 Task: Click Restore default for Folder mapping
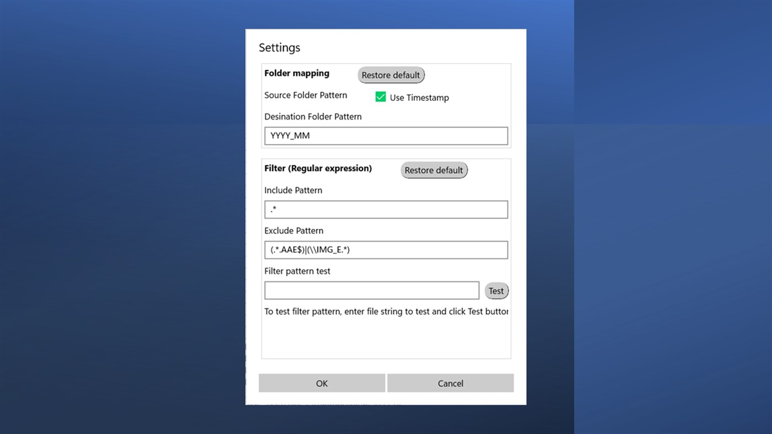pos(391,75)
